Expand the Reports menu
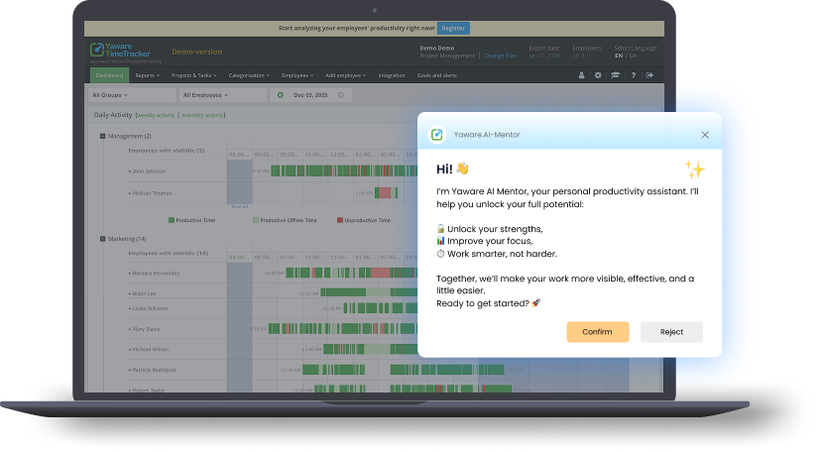The height and width of the screenshot is (452, 823). [x=148, y=75]
